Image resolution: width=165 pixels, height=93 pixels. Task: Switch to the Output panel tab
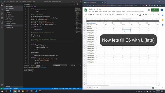(x=32, y=65)
